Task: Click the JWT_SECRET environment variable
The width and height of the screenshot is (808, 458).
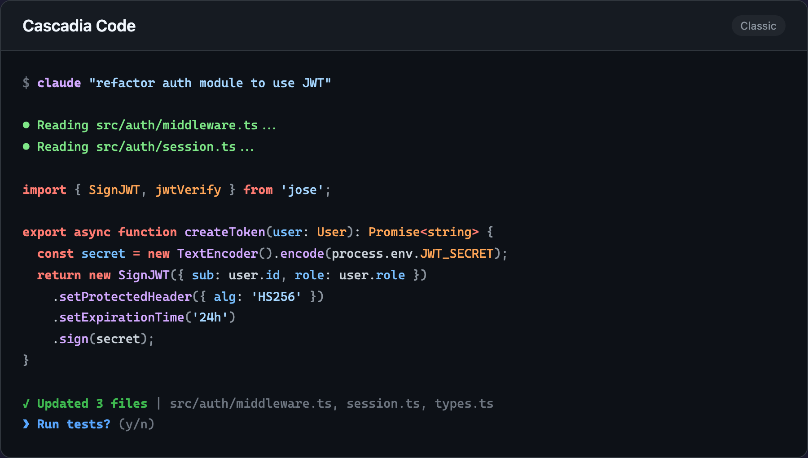Action: pos(457,254)
